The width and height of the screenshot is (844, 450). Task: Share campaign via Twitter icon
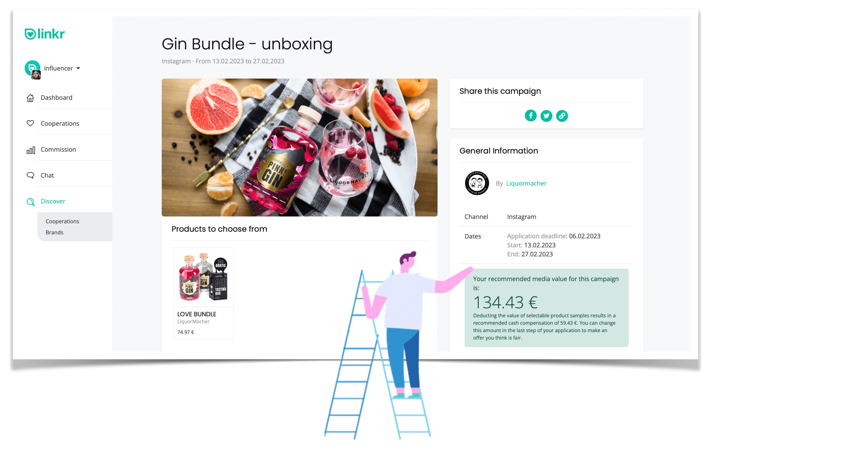click(546, 116)
